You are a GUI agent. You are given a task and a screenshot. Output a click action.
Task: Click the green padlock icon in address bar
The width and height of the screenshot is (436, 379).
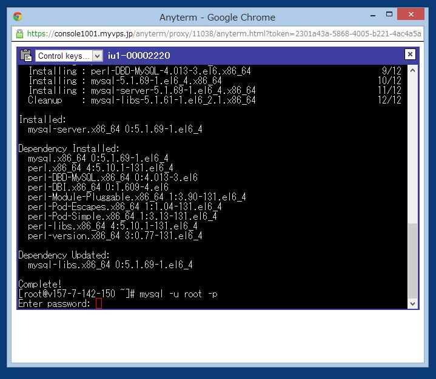(19, 33)
